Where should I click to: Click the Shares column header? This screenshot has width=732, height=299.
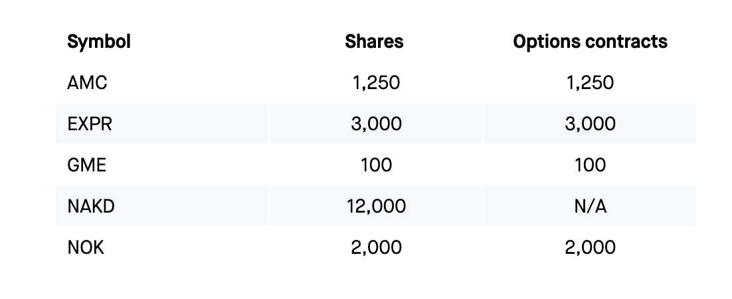[374, 42]
